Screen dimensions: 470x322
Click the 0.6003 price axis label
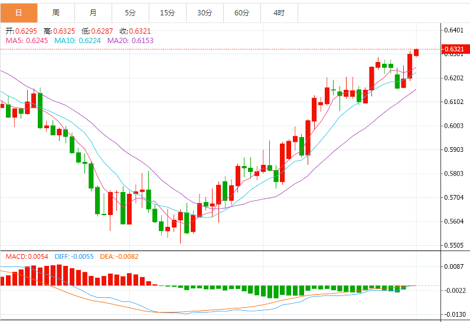tap(453, 126)
